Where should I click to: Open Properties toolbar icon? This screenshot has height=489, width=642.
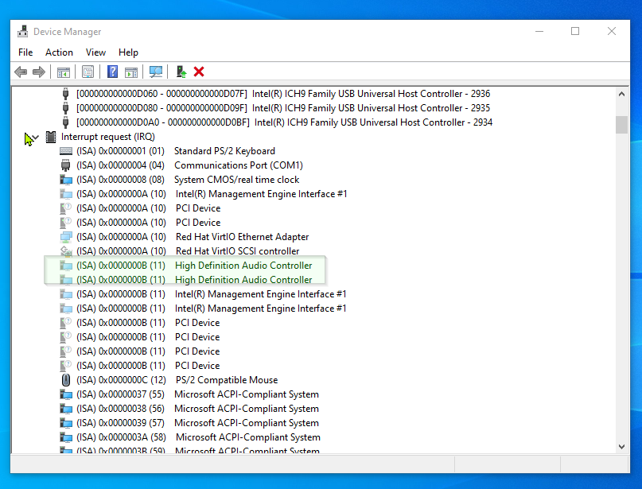click(x=88, y=72)
